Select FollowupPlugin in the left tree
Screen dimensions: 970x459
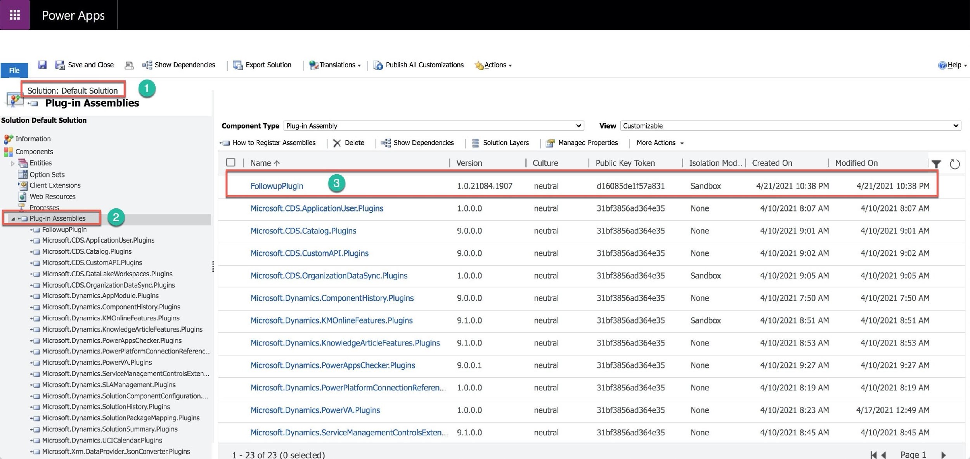64,229
